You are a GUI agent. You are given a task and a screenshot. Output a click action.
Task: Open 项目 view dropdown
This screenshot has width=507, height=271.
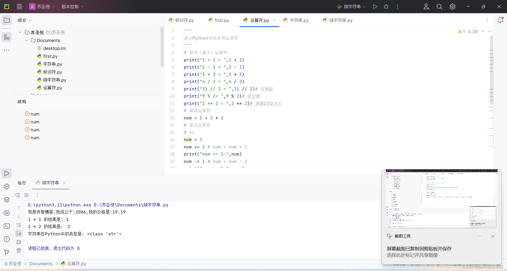(24, 20)
